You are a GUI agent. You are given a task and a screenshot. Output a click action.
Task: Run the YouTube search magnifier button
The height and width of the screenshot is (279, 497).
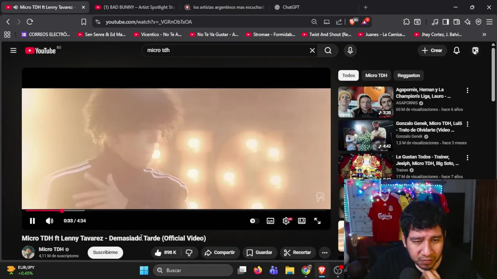328,50
